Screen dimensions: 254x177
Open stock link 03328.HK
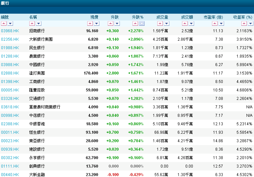tap(10, 99)
